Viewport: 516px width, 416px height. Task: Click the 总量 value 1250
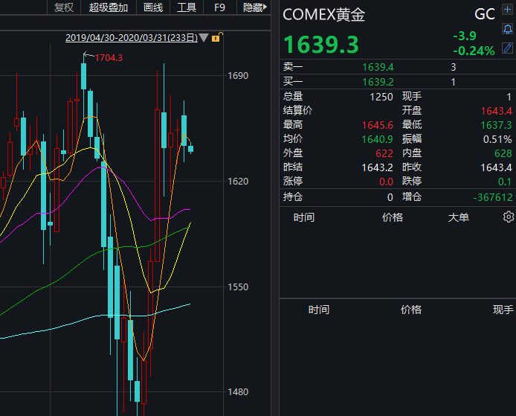(x=381, y=97)
